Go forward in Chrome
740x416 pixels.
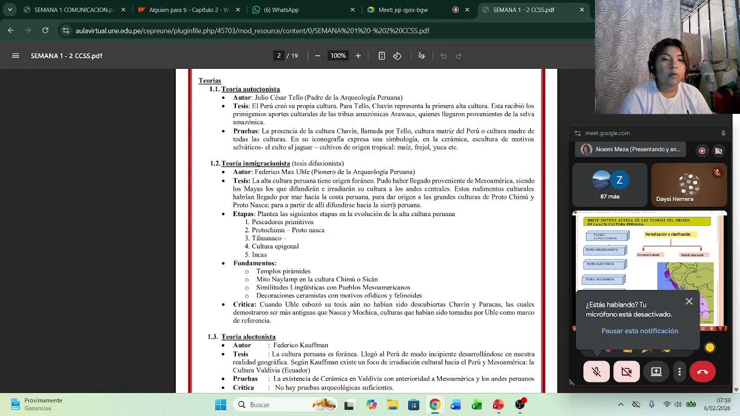(x=28, y=31)
